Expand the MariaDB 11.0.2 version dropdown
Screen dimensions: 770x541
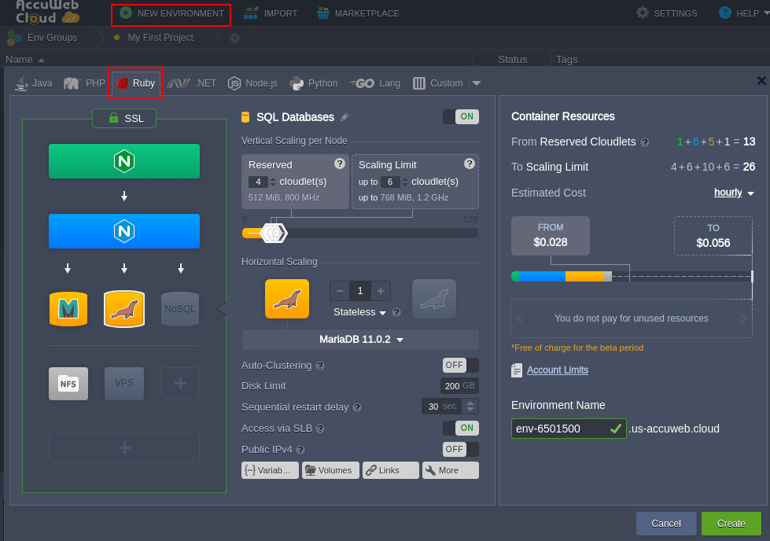pyautogui.click(x=360, y=340)
